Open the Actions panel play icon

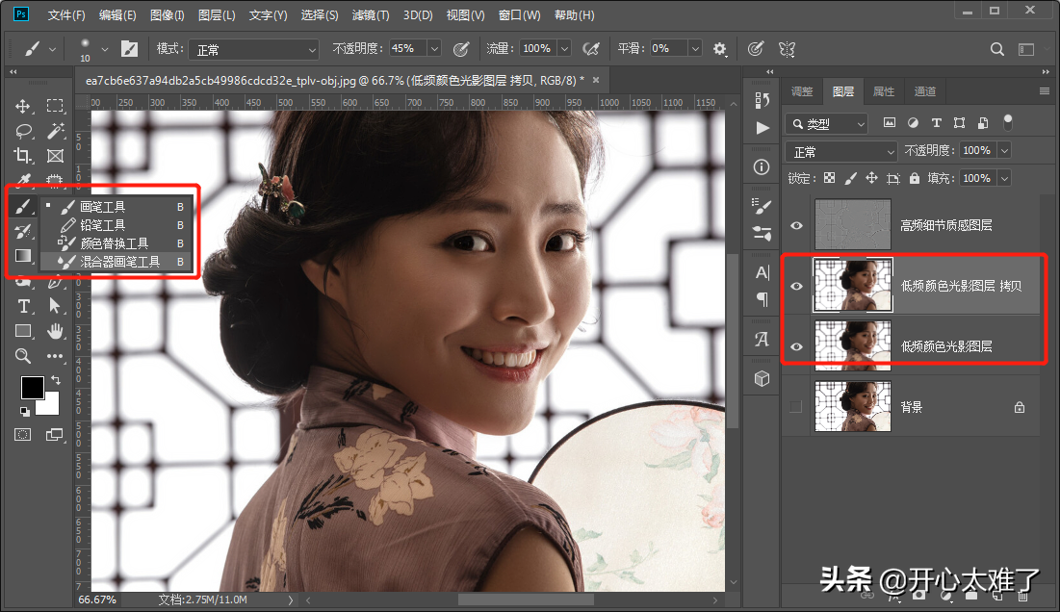(762, 128)
